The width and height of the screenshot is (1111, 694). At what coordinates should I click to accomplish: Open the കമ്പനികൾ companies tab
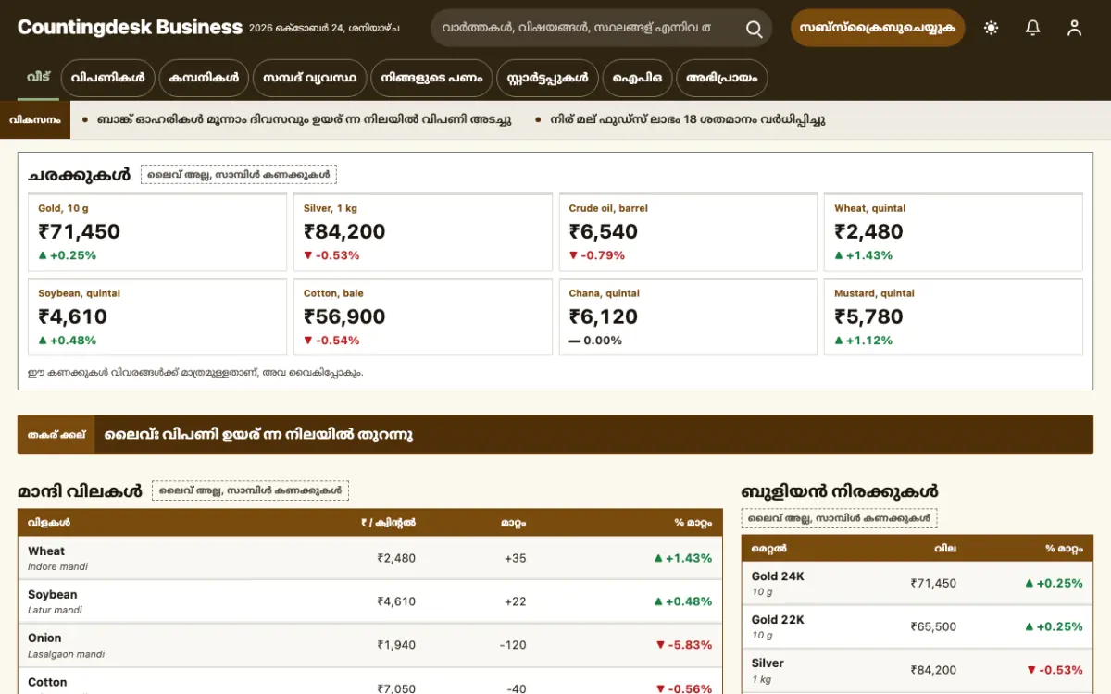[204, 79]
